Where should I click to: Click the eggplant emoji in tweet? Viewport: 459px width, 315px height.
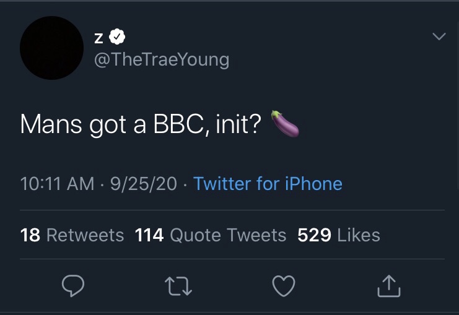(285, 124)
